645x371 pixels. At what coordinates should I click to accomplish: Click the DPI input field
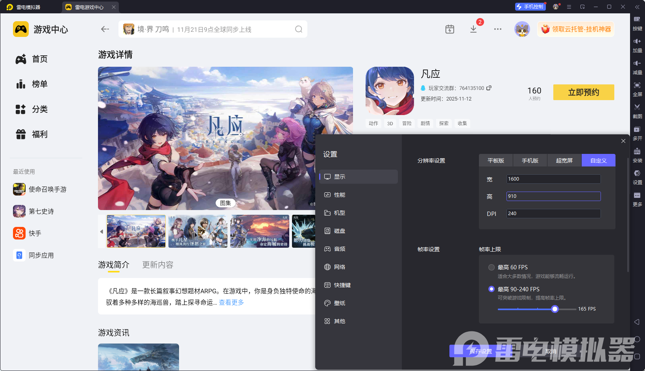pyautogui.click(x=553, y=214)
